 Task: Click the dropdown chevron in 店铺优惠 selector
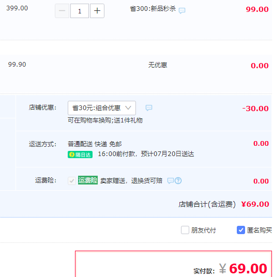pyautogui.click(x=128, y=107)
